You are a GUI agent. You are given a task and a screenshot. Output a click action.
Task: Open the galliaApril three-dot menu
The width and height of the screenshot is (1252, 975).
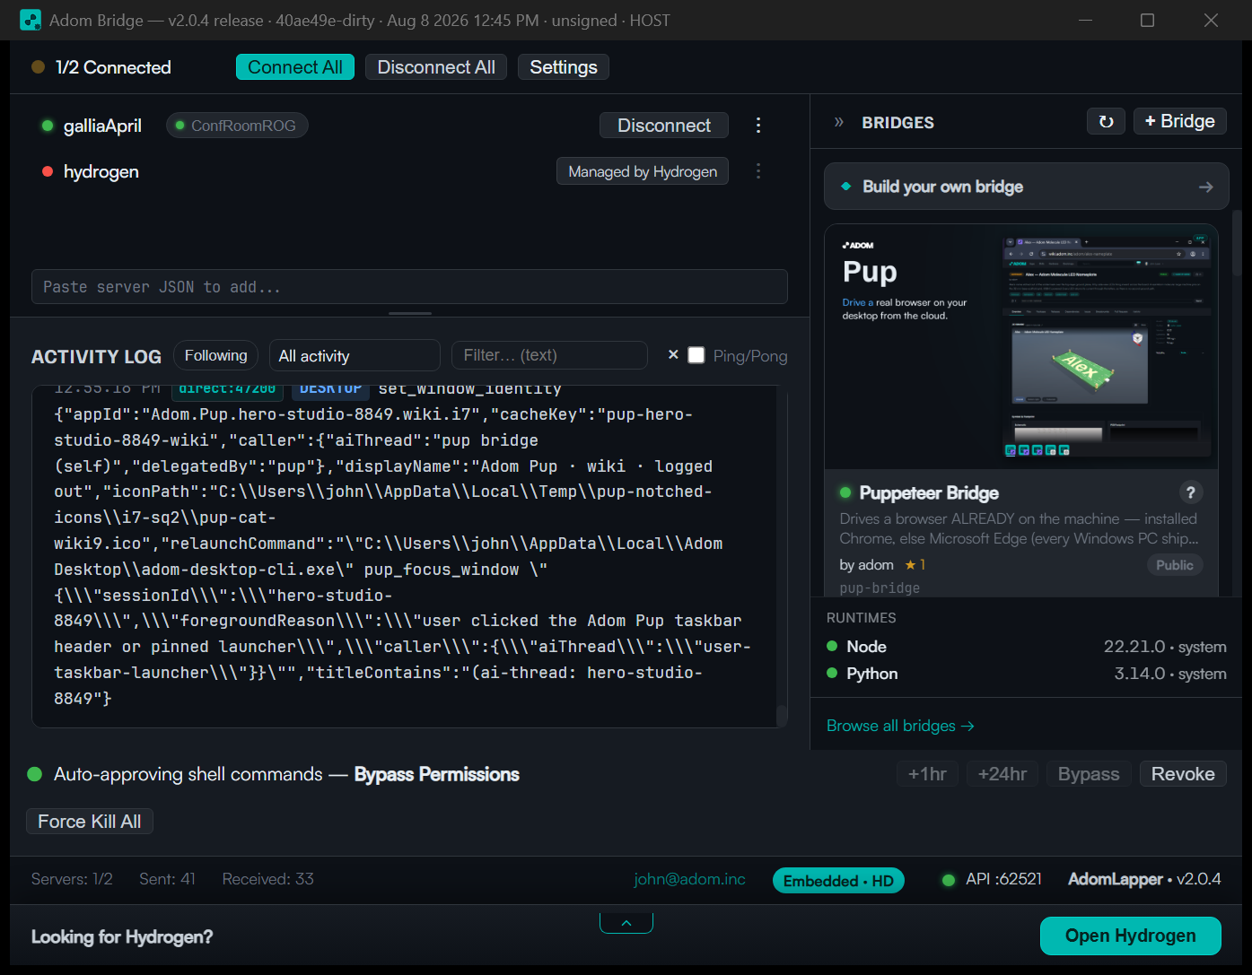point(758,126)
